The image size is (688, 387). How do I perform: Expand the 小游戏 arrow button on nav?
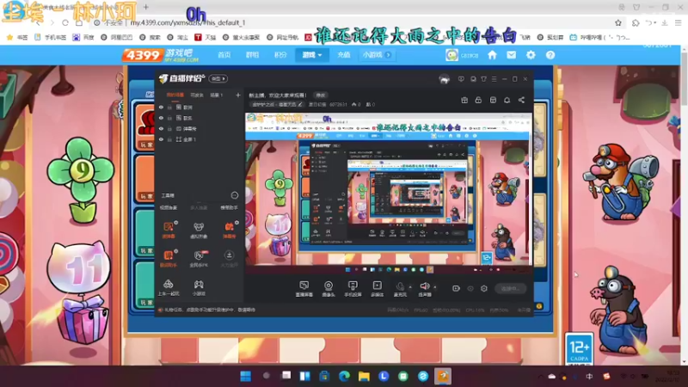click(x=389, y=55)
